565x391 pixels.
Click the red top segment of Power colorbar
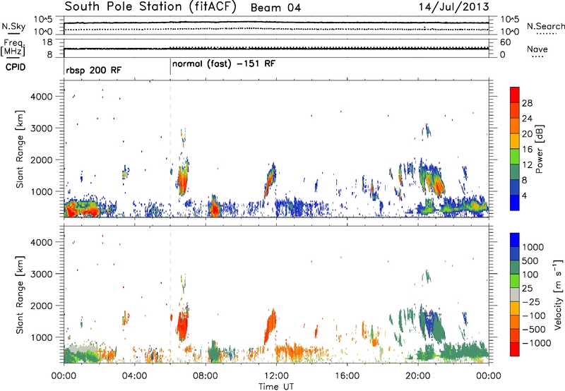[515, 95]
